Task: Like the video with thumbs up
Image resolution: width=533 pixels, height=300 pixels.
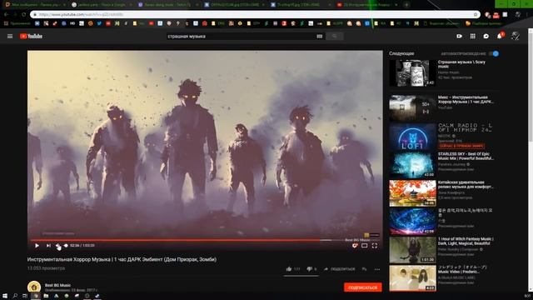Action: pos(289,269)
